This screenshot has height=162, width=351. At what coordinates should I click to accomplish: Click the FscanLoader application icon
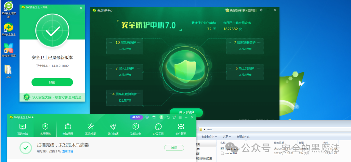pos(222,149)
